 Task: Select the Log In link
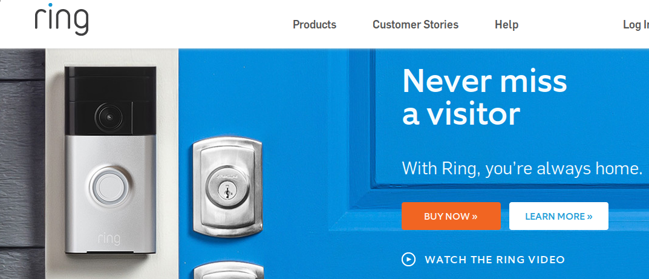coord(636,25)
